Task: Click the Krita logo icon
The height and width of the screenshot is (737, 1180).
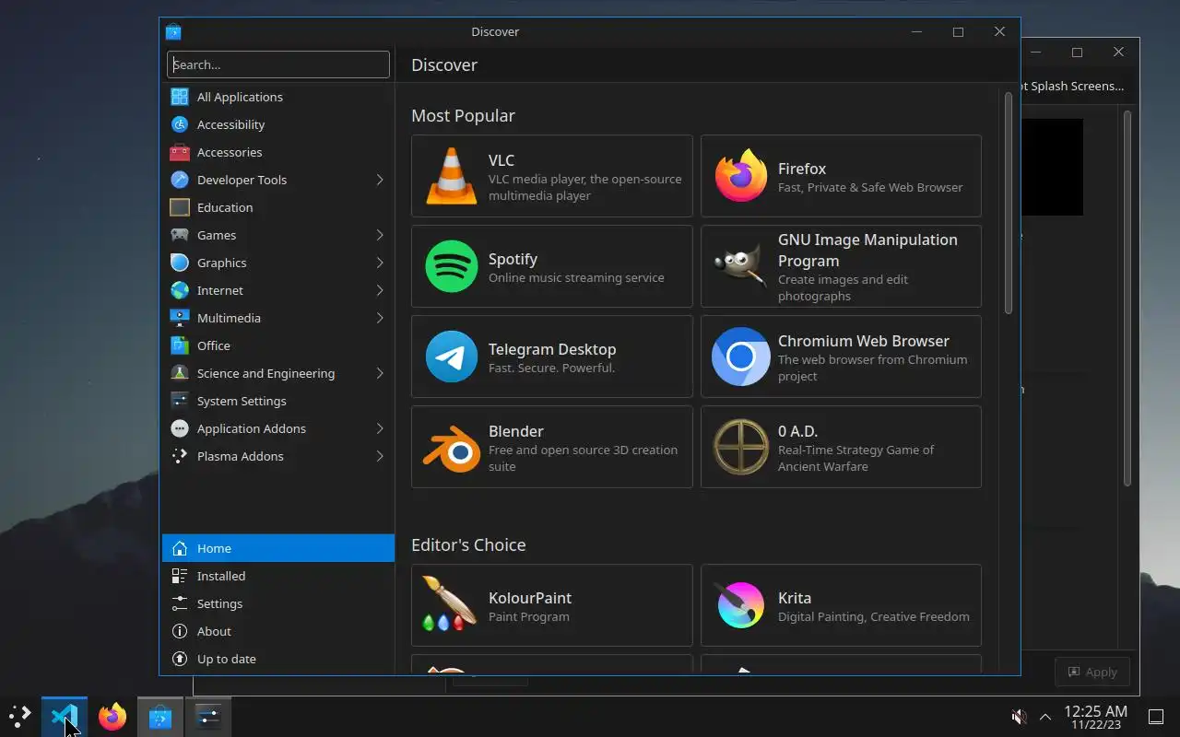Action: [741, 605]
